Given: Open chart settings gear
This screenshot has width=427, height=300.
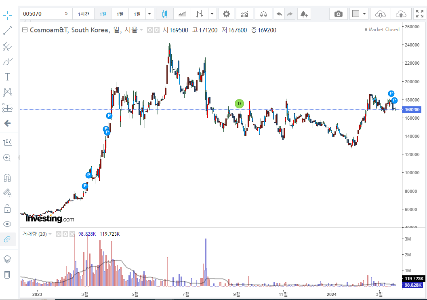Looking at the screenshot, I should [226, 14].
